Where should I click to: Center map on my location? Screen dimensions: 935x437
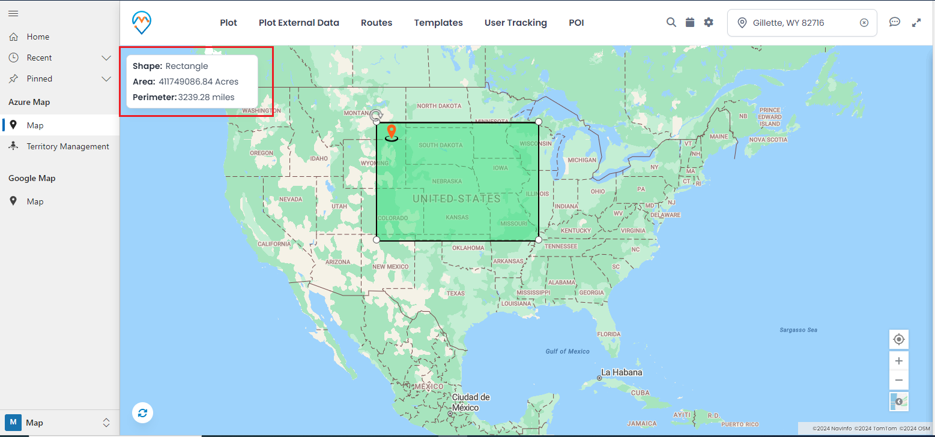pos(899,339)
